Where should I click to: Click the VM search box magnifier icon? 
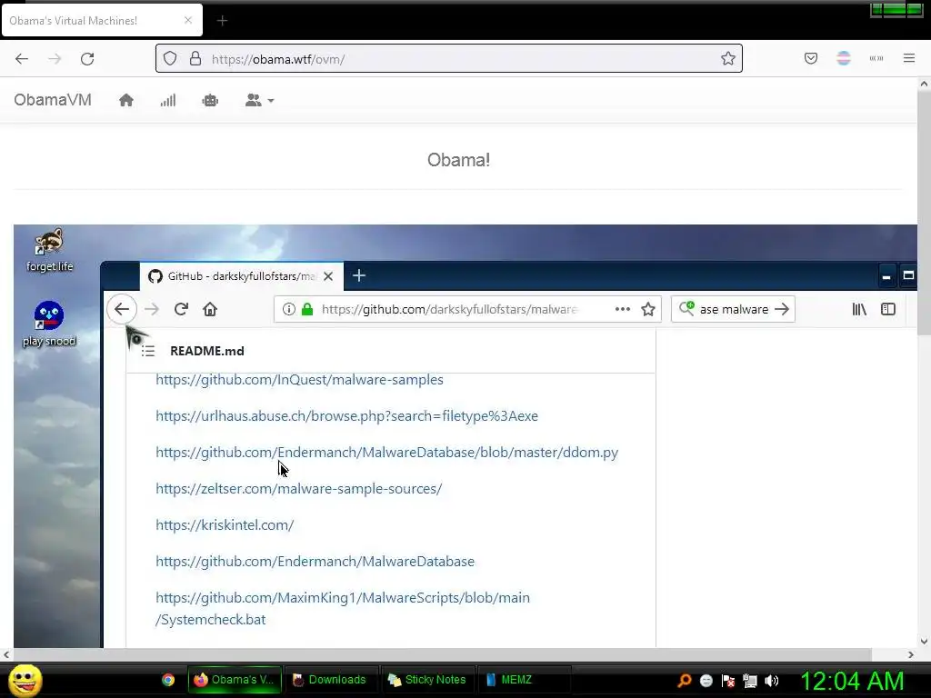(686, 308)
